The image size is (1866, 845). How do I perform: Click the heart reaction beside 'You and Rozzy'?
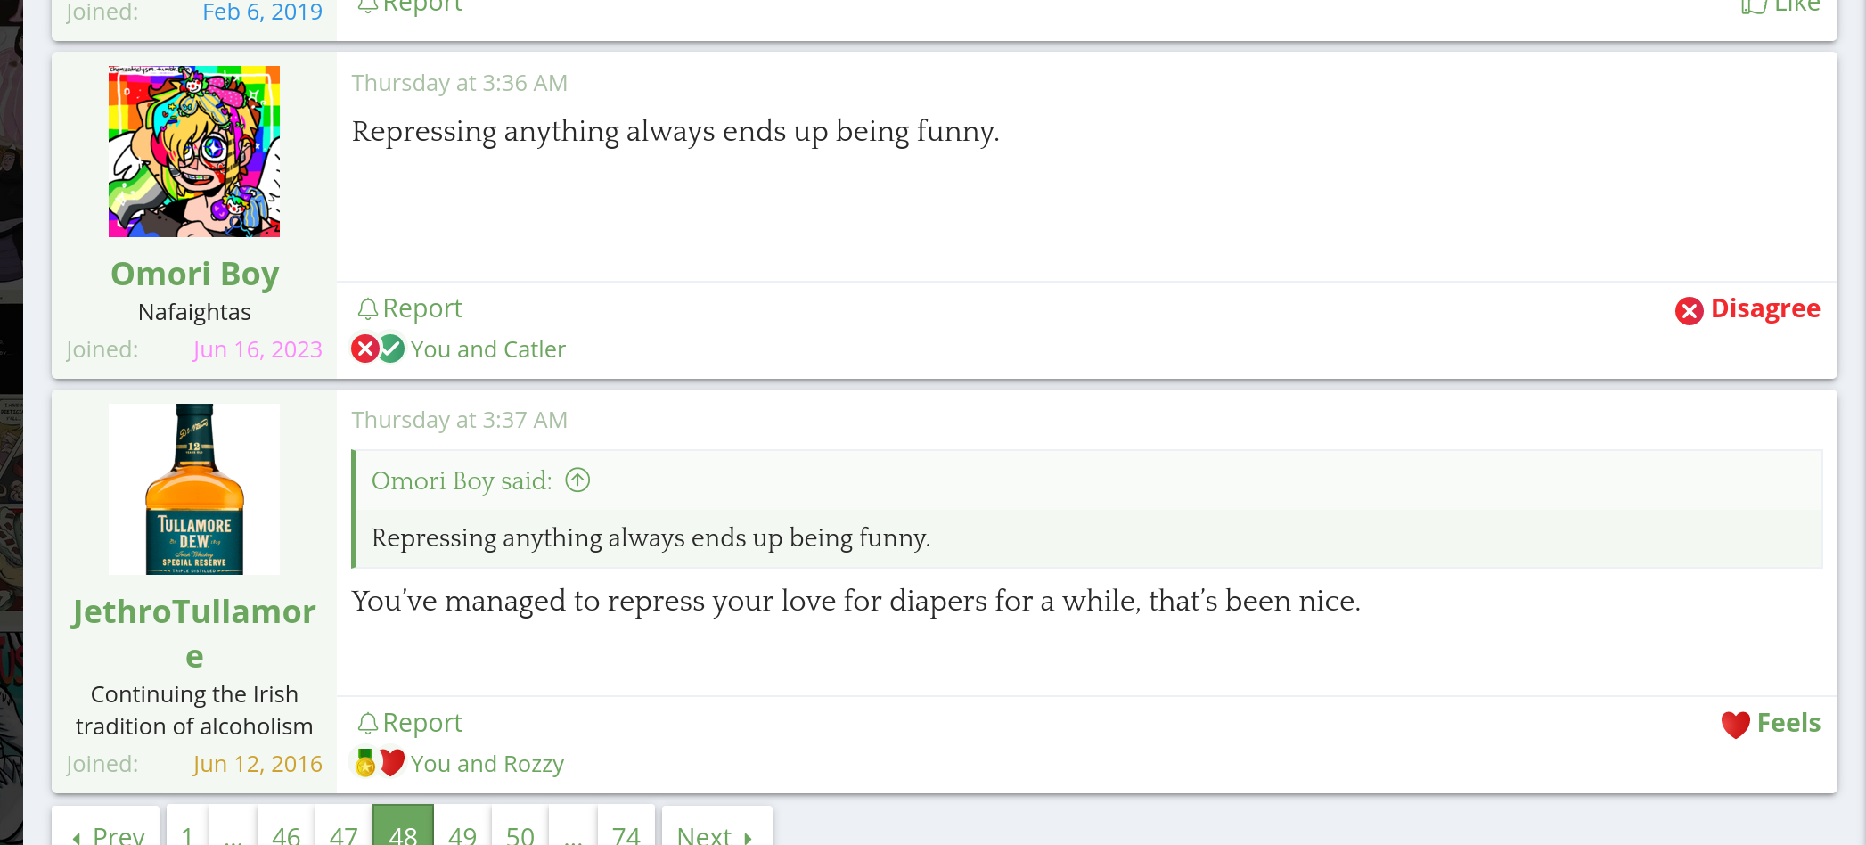(391, 763)
